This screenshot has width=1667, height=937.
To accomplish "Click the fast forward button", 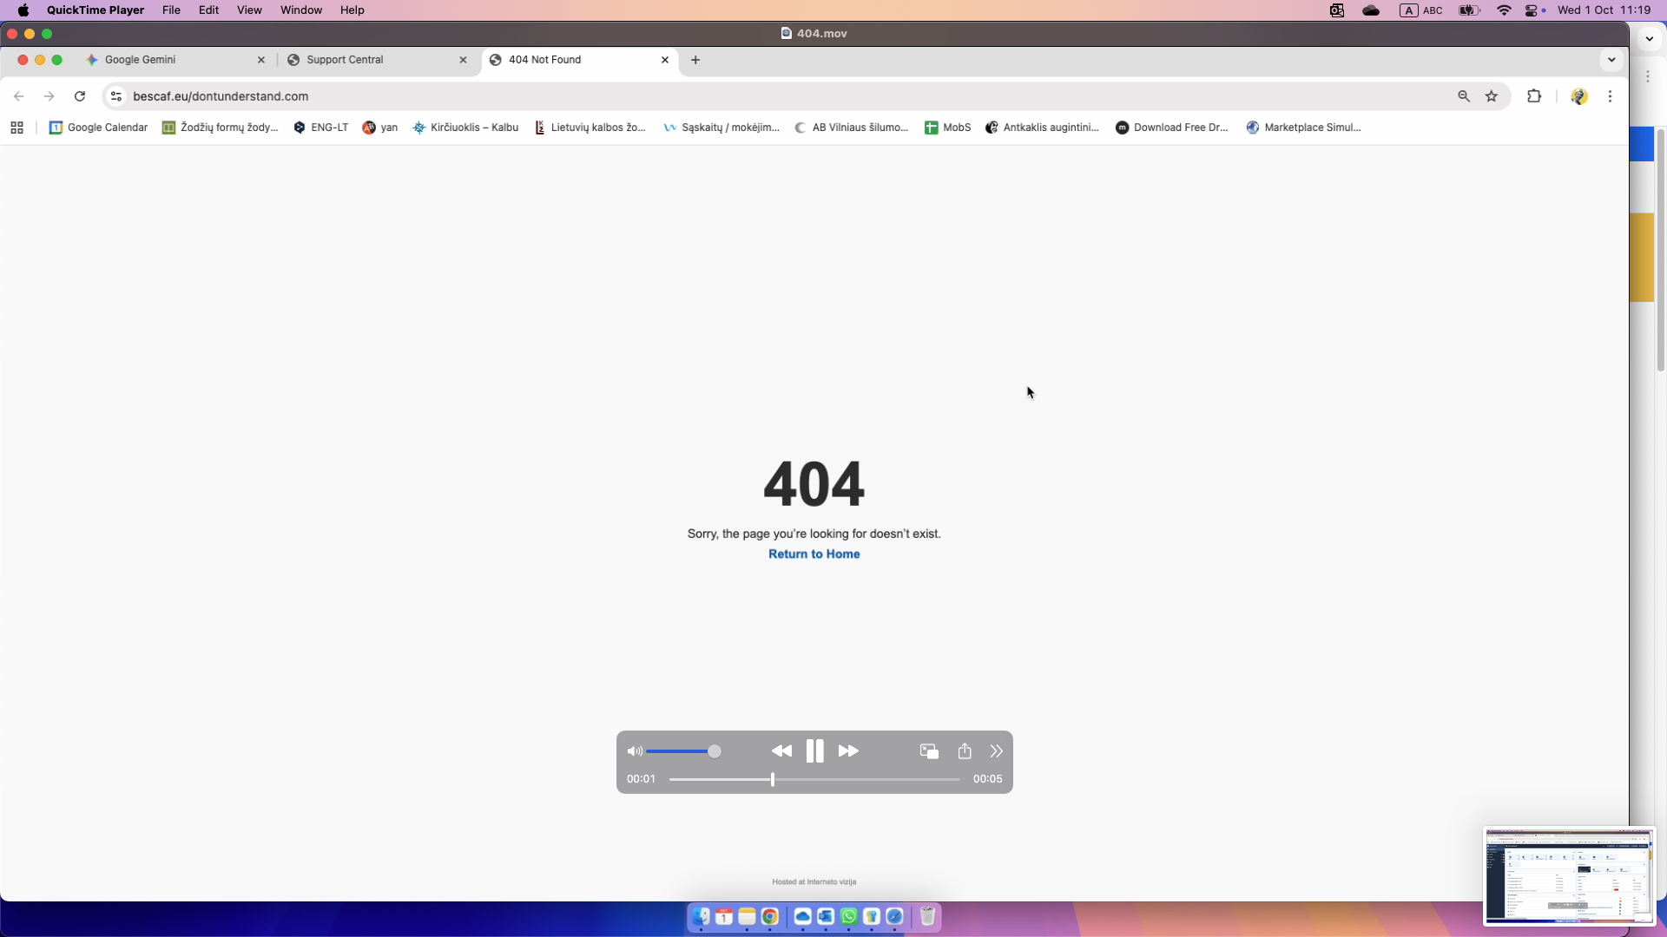I will click(848, 751).
